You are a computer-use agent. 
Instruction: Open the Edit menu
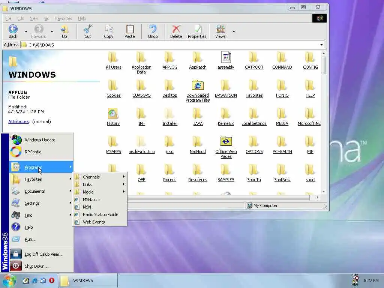coord(21,18)
